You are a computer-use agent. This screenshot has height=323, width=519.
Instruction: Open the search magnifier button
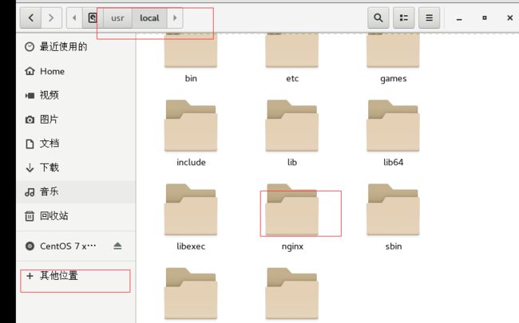(378, 18)
